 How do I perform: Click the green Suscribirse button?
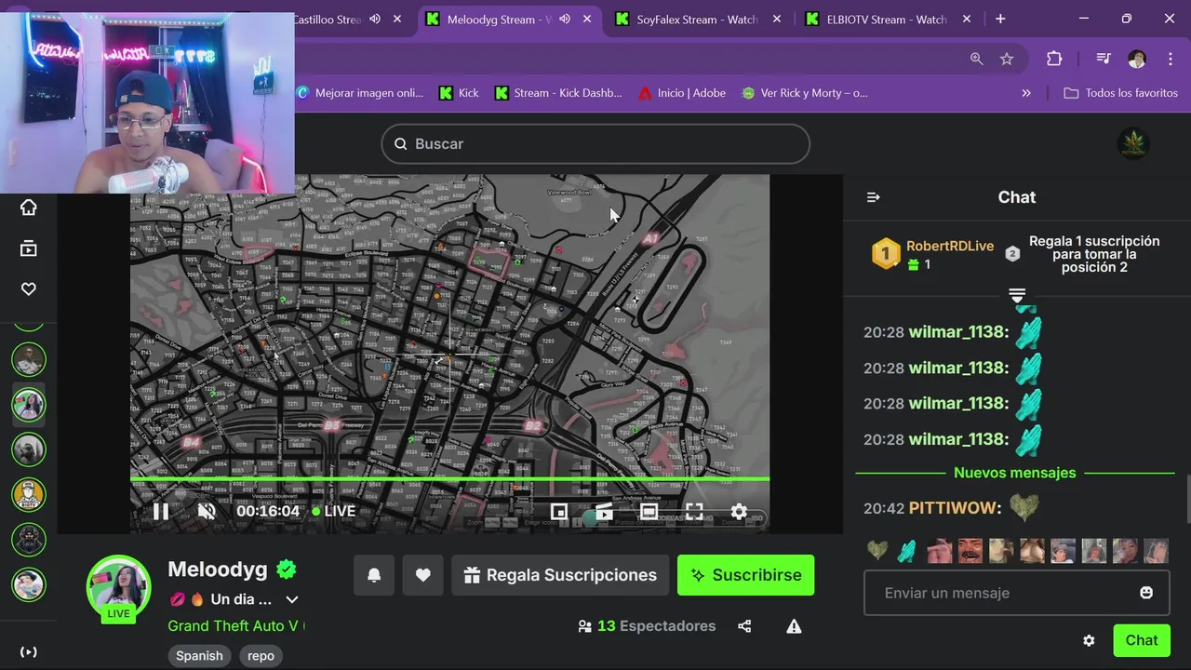pyautogui.click(x=745, y=575)
